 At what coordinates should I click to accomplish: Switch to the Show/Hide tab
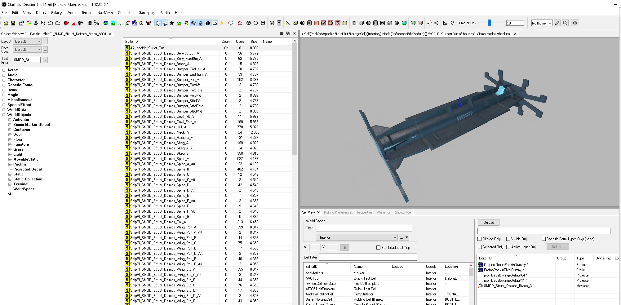[x=403, y=212]
